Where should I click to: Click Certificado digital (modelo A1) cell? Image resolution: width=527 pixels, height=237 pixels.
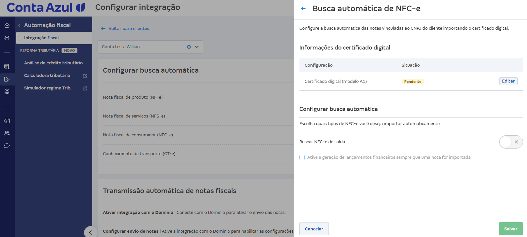click(x=335, y=81)
